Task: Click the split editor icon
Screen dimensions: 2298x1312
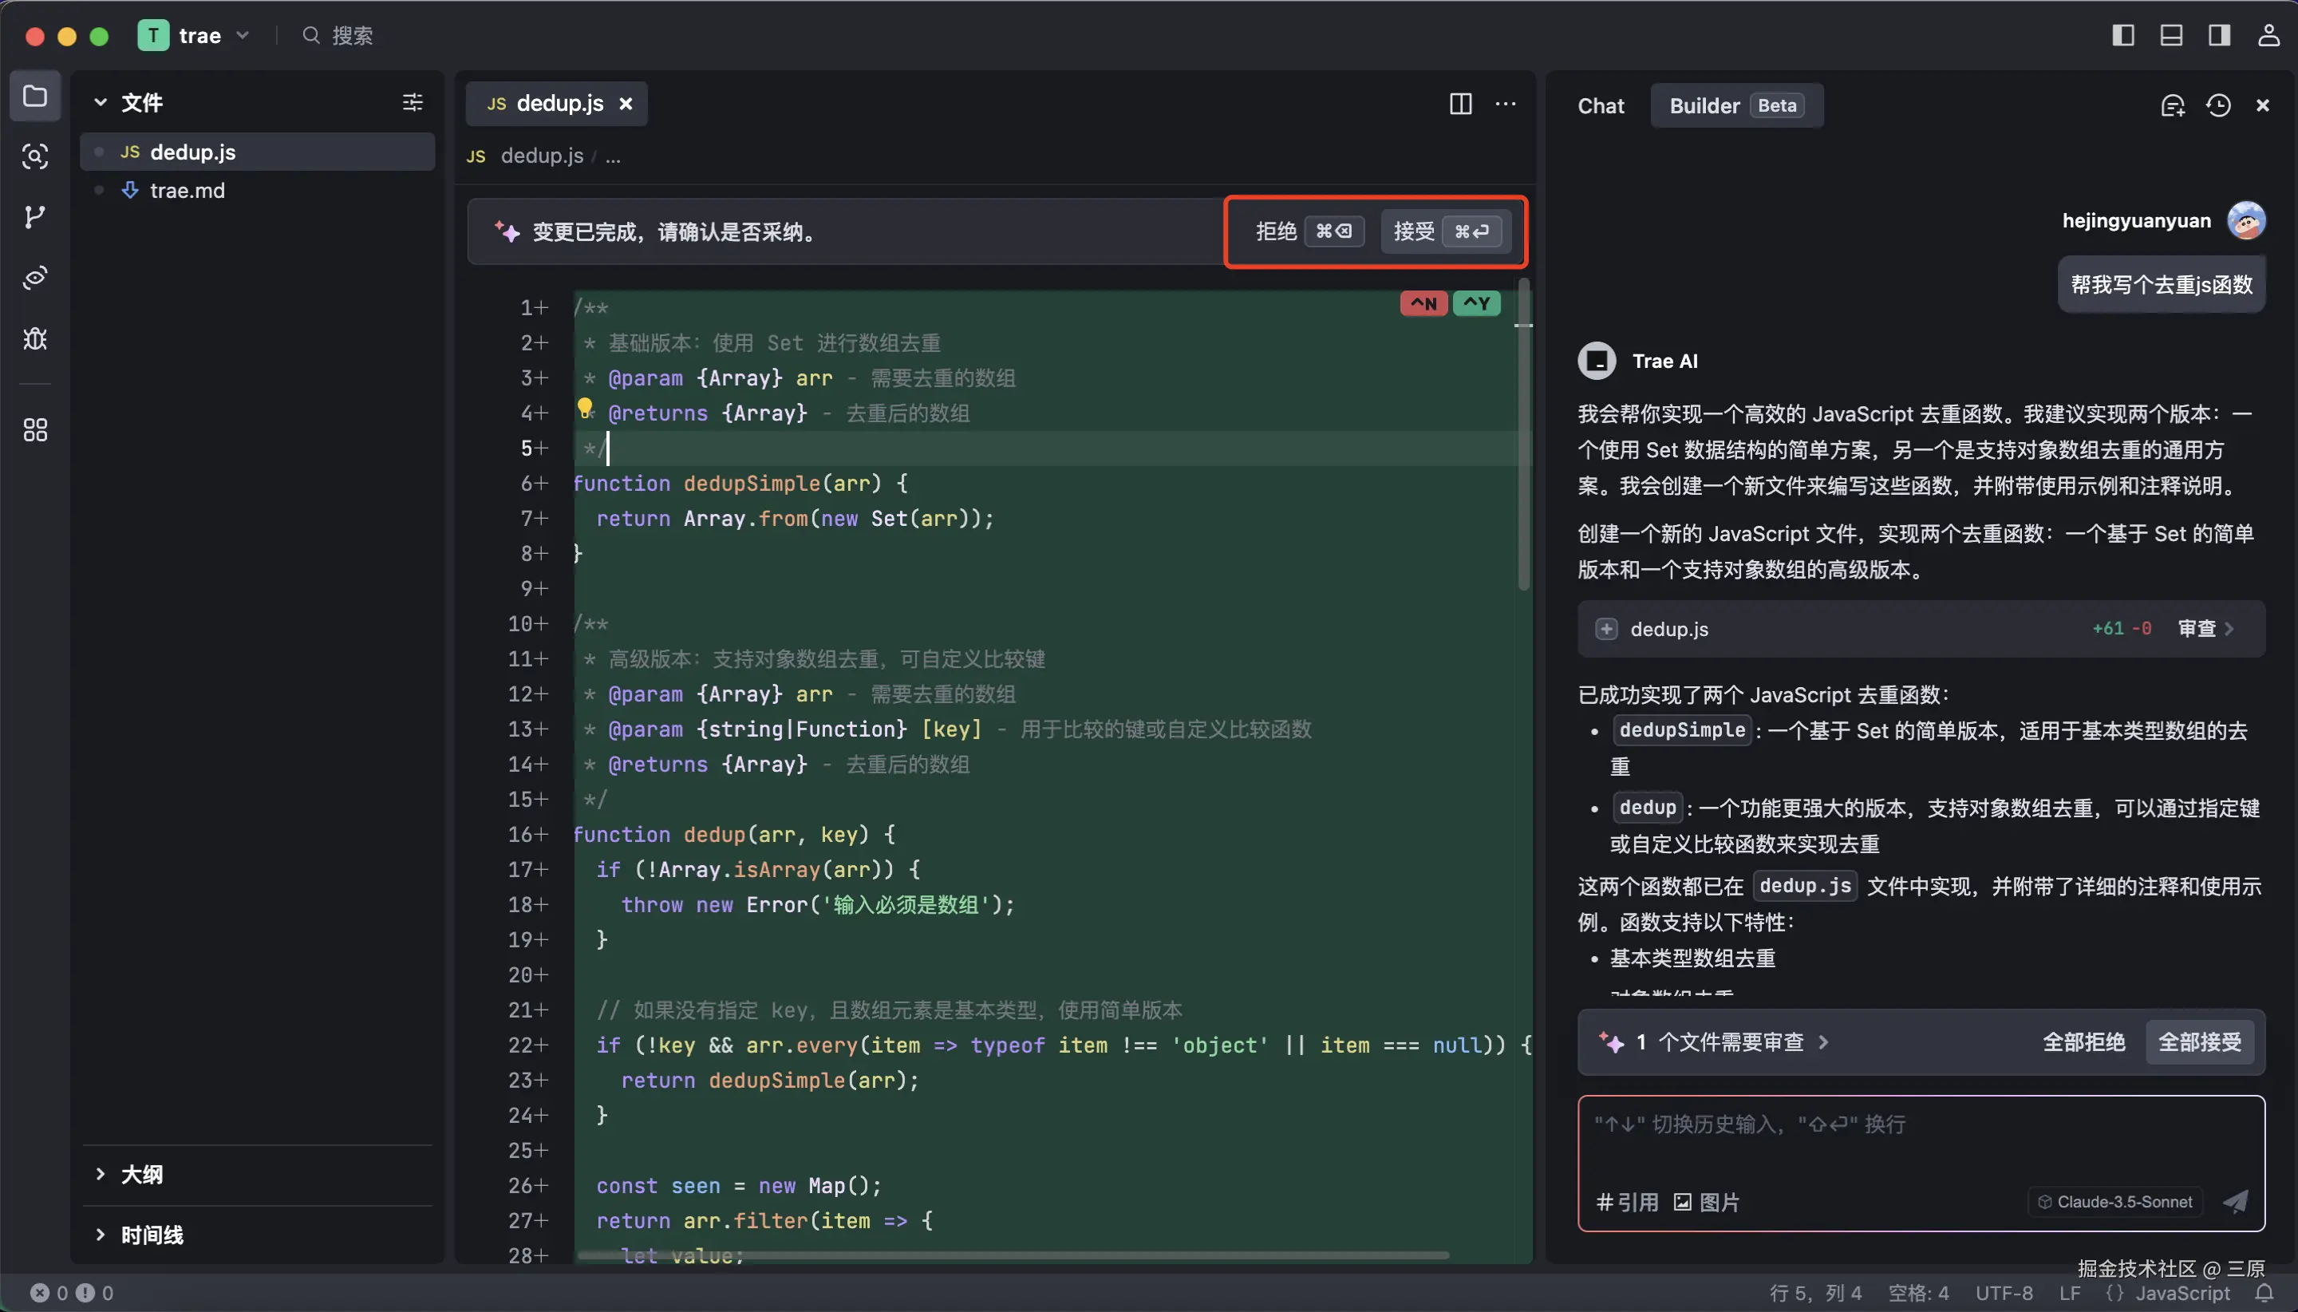Action: click(x=1460, y=105)
